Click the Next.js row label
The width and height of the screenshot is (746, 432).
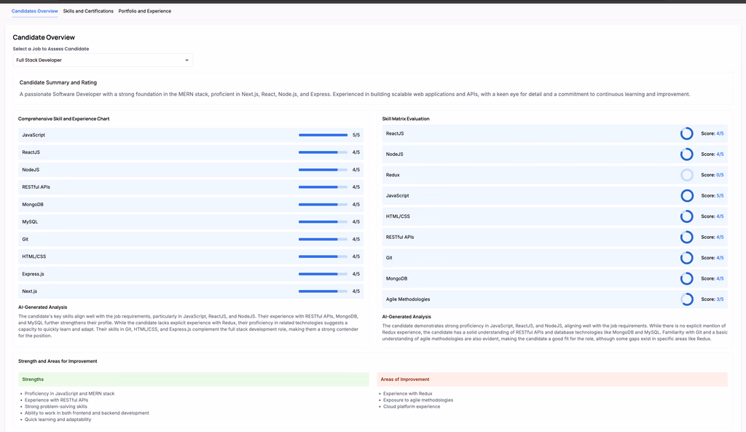(29, 291)
